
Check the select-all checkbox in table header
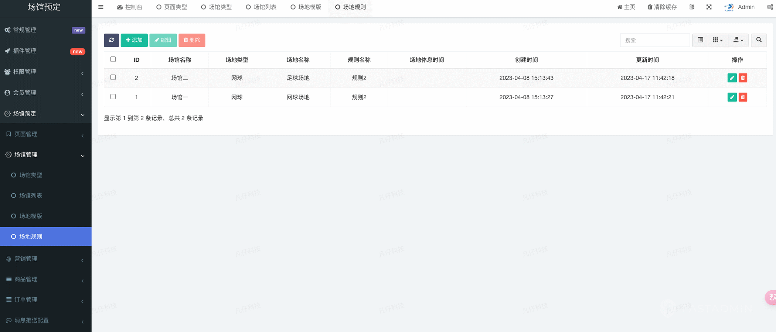113,59
